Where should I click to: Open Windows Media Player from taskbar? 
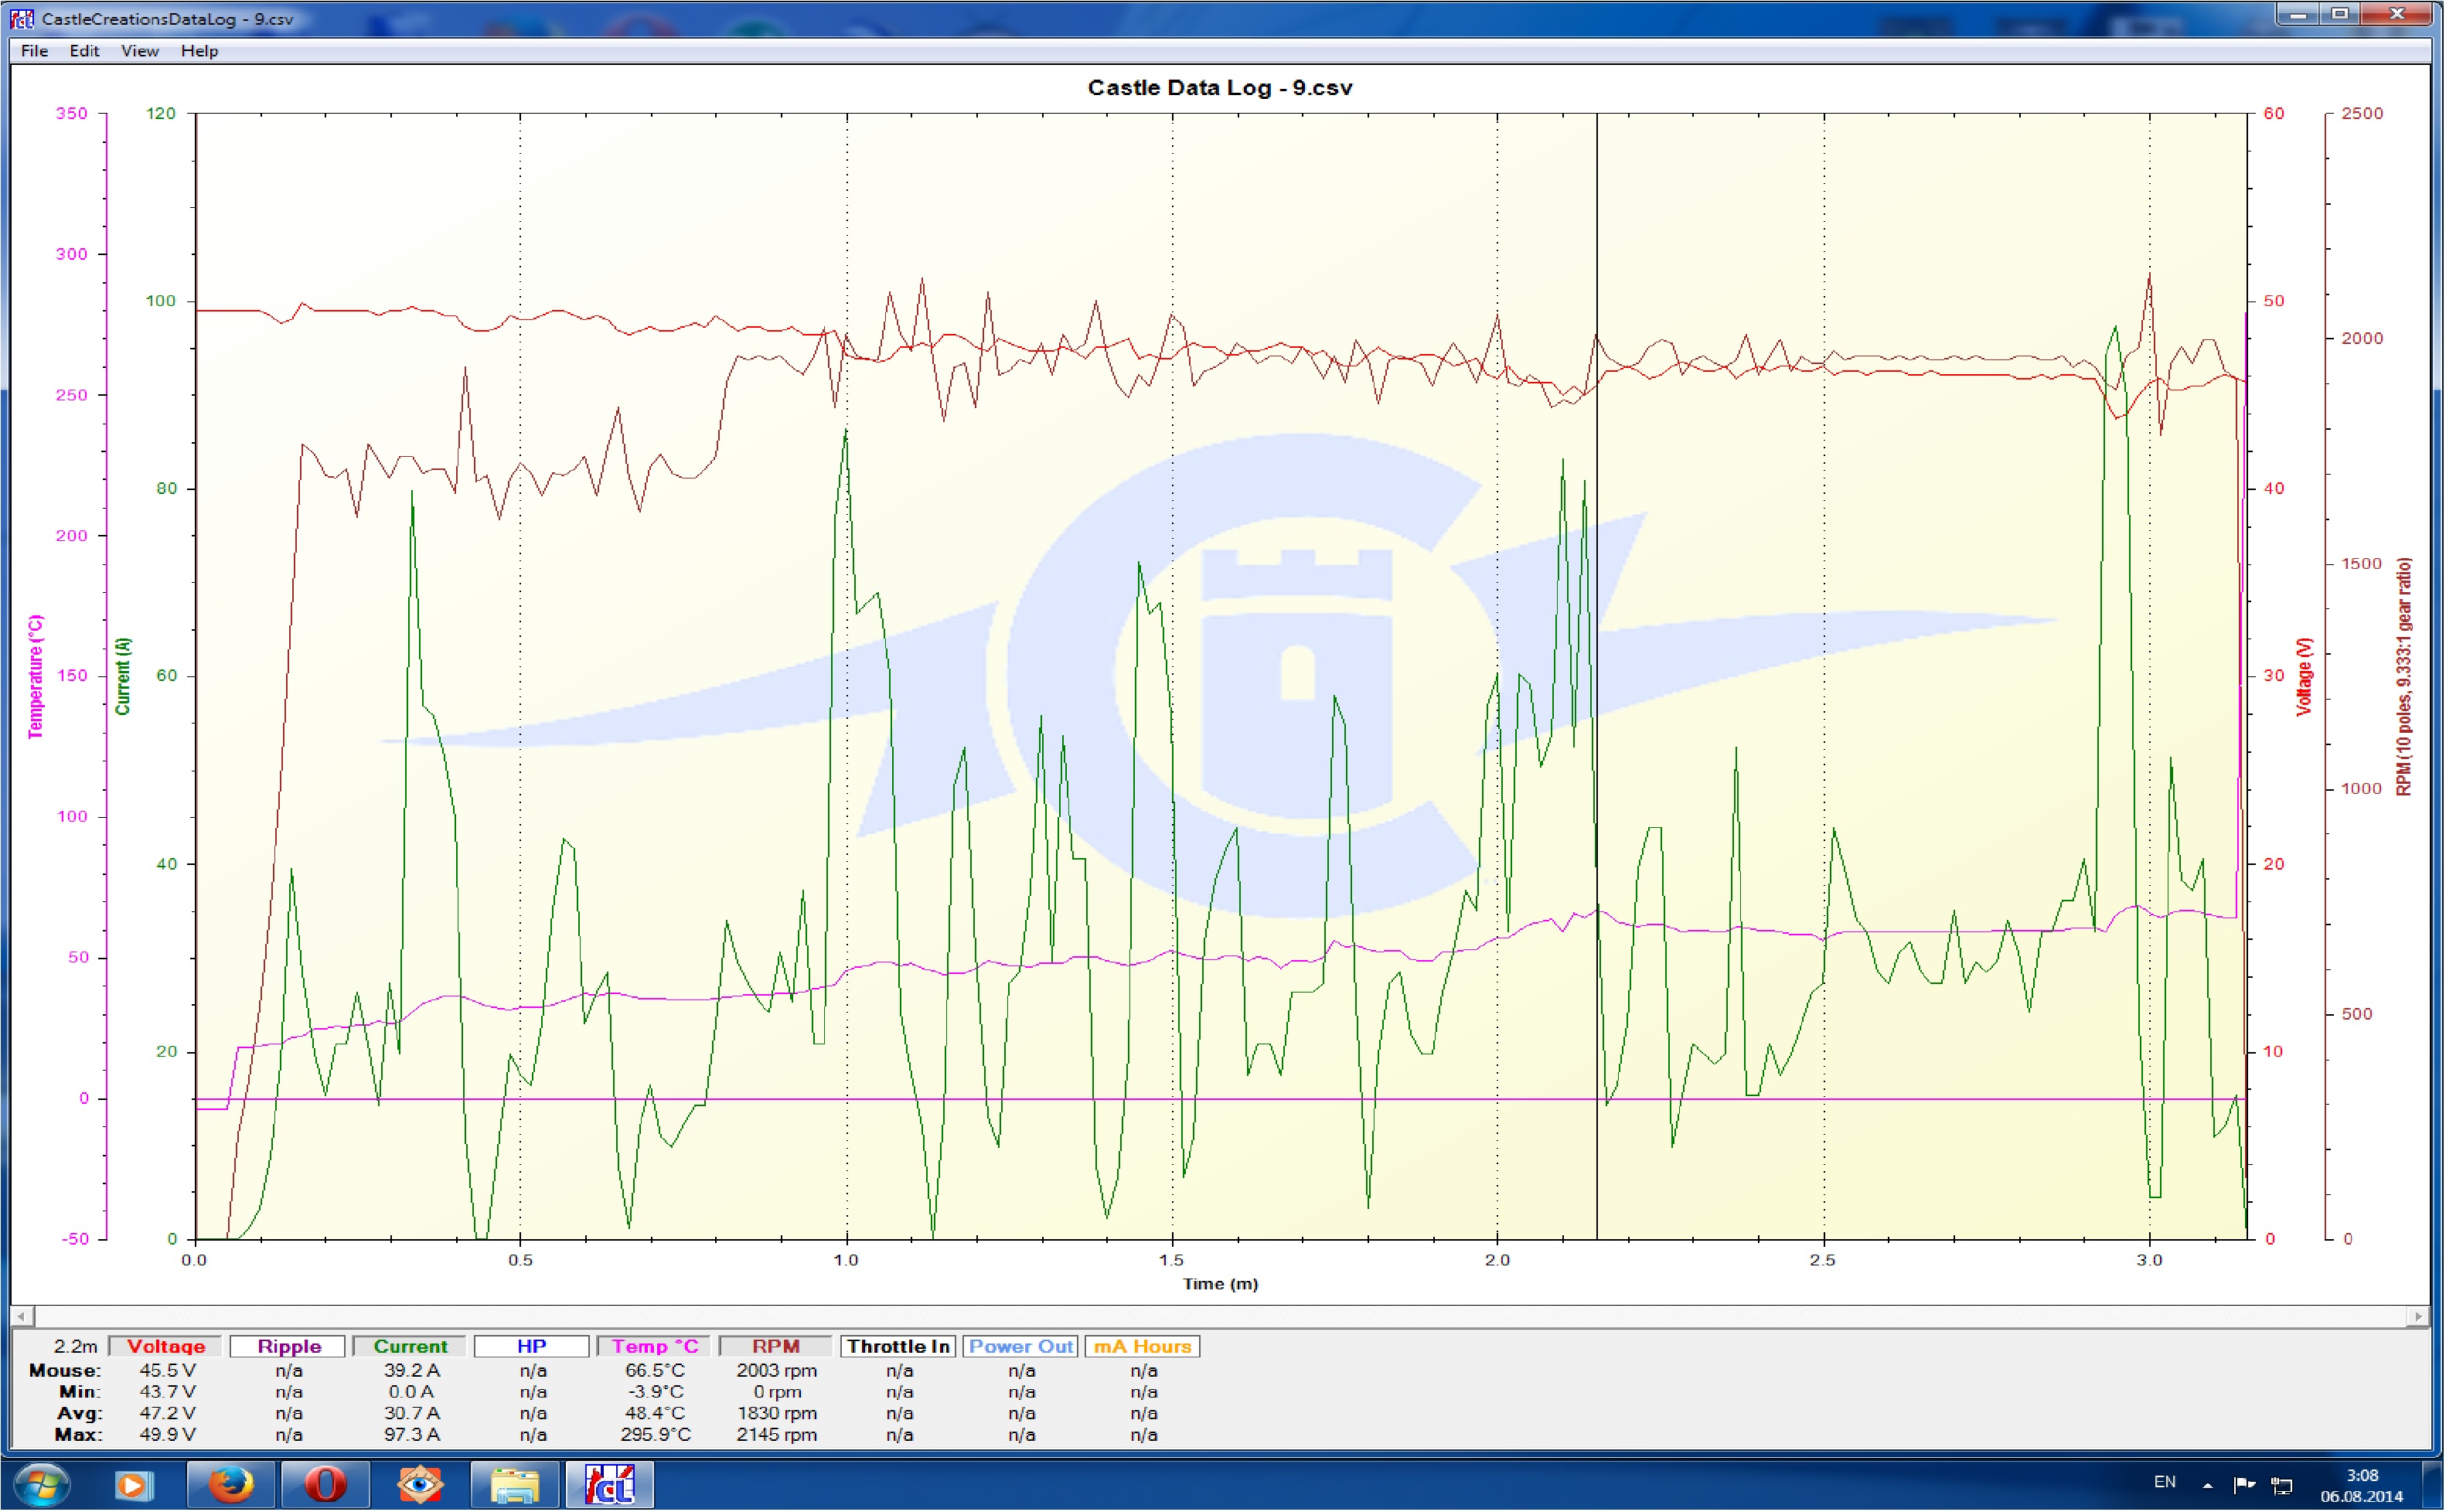pos(134,1485)
